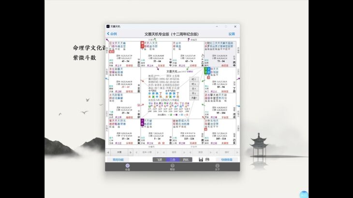Click palace age range 115 – 124
This screenshot has width=353, height=198.
tap(189, 139)
